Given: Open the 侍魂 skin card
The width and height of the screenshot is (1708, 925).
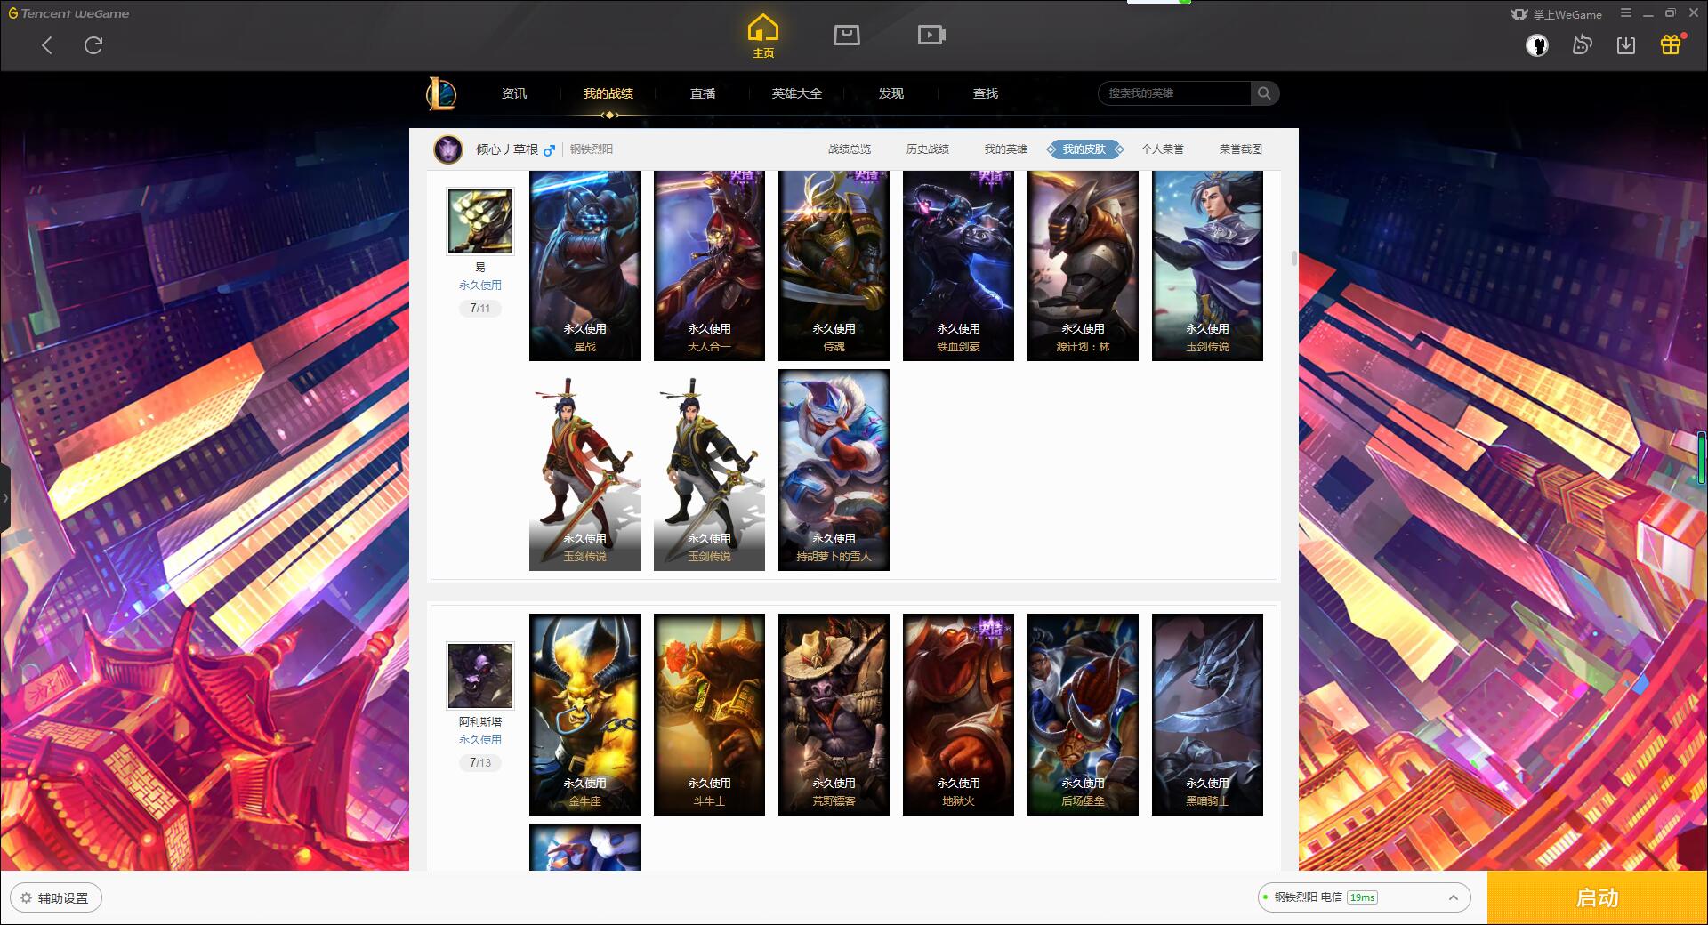Looking at the screenshot, I should tap(834, 266).
